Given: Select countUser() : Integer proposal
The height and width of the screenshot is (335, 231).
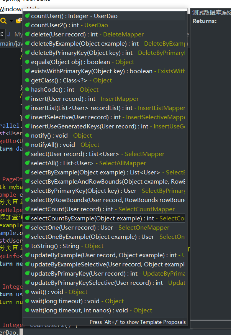Looking at the screenshot, I should coord(104,16).
